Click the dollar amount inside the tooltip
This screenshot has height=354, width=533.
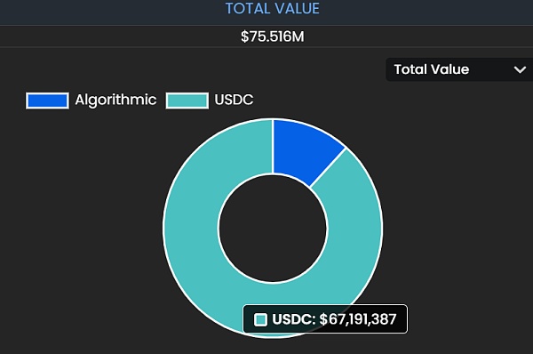click(x=358, y=319)
